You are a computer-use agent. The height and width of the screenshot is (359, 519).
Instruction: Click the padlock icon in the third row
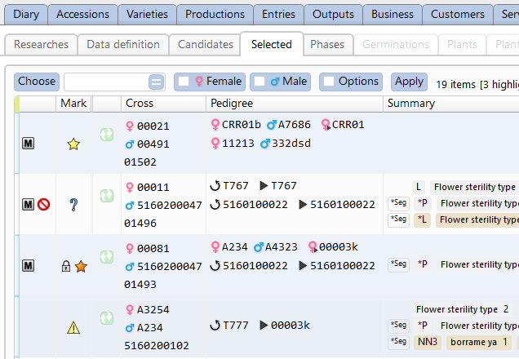pyautogui.click(x=66, y=266)
